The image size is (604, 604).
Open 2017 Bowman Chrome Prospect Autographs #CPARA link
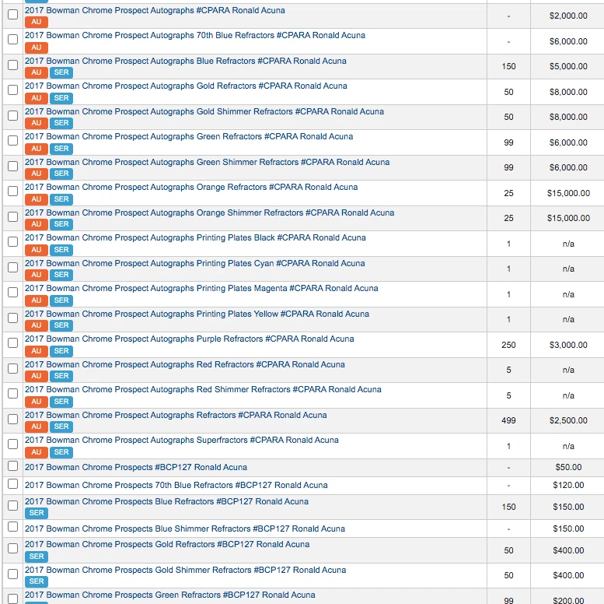(155, 10)
